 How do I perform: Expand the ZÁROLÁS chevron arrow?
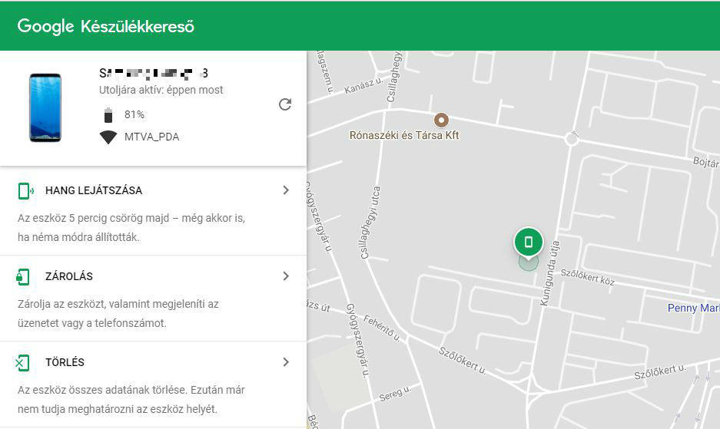(x=286, y=276)
